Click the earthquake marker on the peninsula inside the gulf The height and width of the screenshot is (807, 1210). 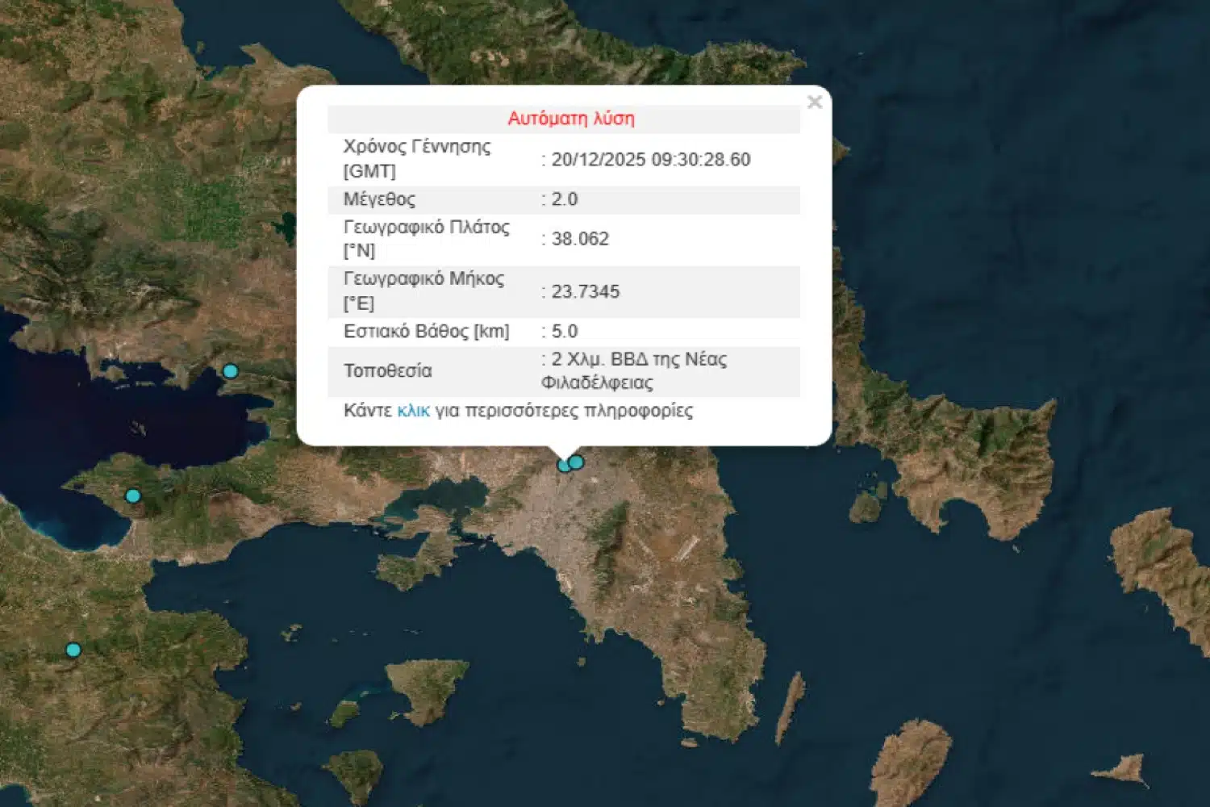click(x=133, y=495)
